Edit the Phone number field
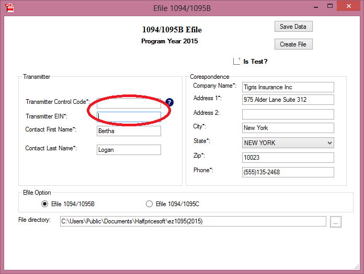 coord(288,172)
